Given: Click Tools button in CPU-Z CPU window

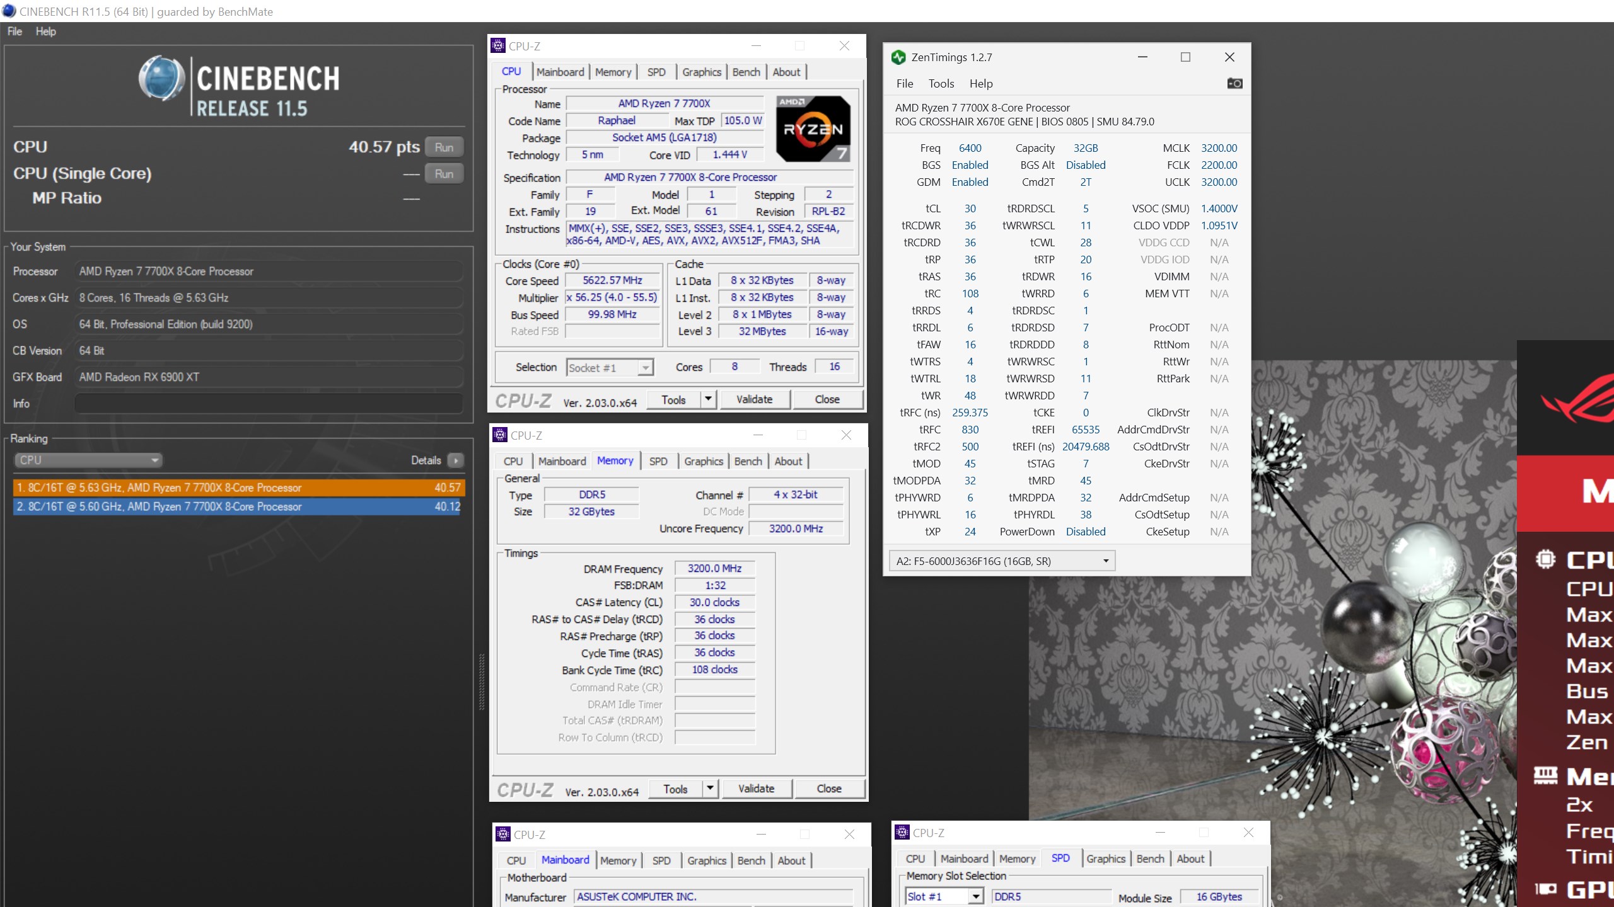Looking at the screenshot, I should coord(673,399).
